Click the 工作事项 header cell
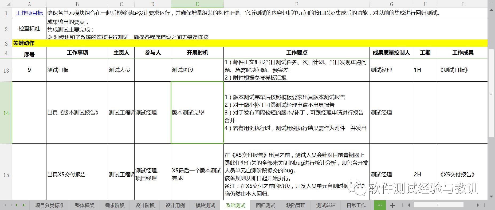The width and height of the screenshot is (495, 210). pyautogui.click(x=77, y=53)
